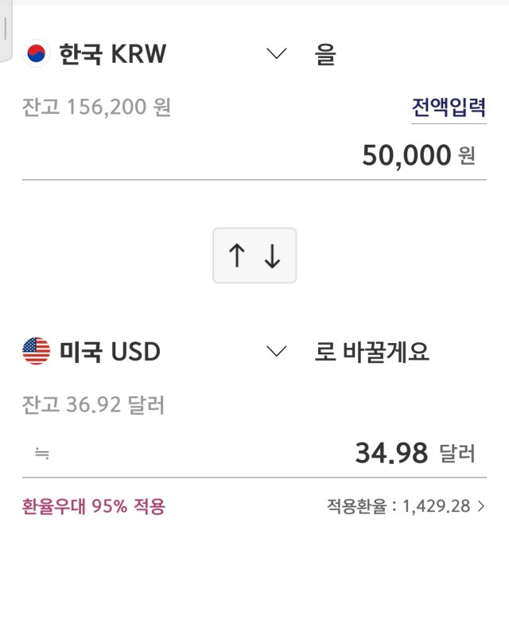The height and width of the screenshot is (628, 509).
Task: Swap currencies with the up-down arrows button
Action: click(x=254, y=255)
